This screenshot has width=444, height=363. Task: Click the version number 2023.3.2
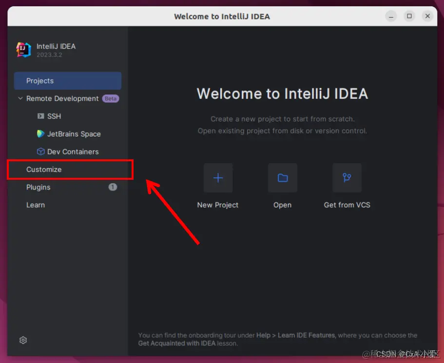(x=49, y=55)
